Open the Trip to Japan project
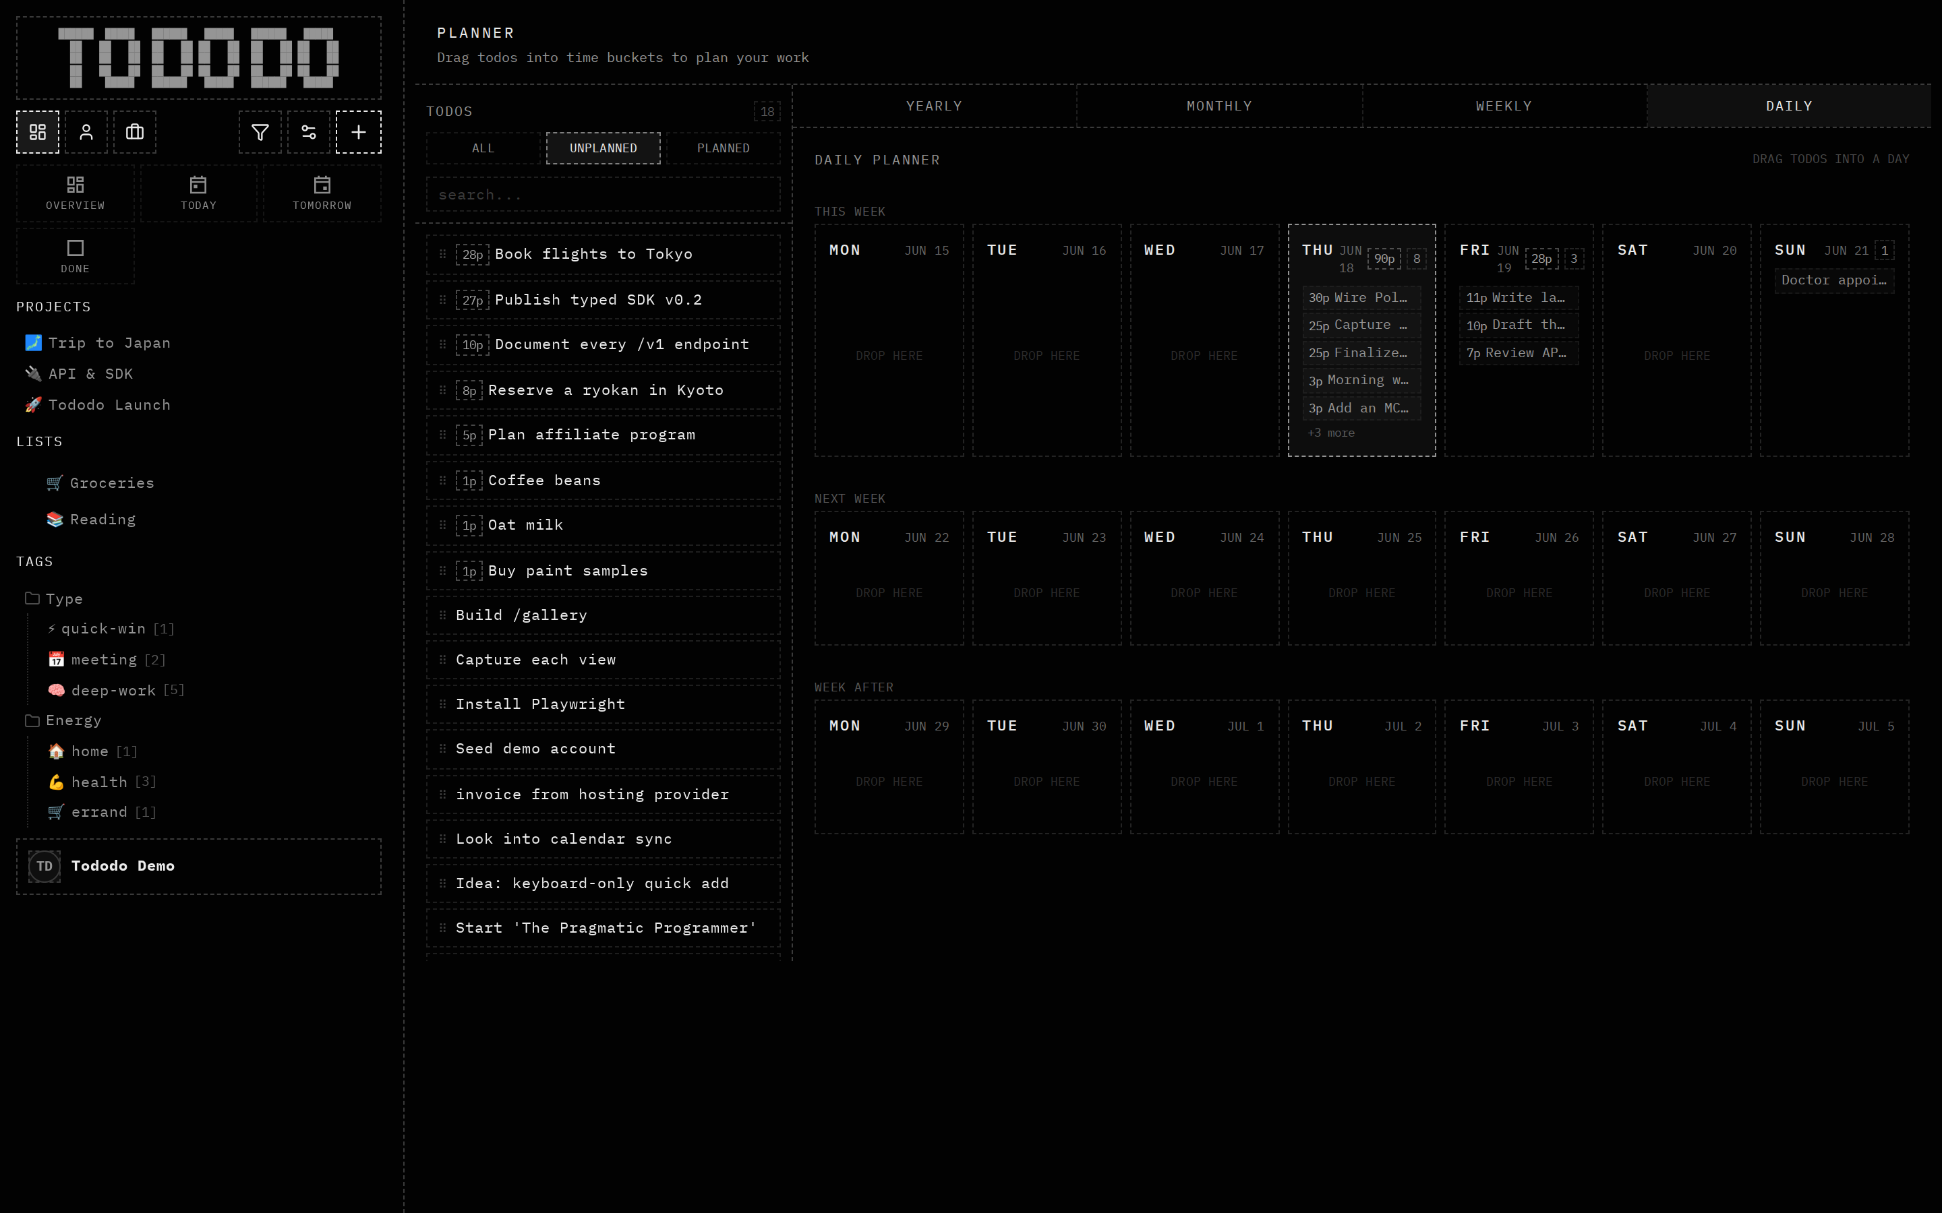The image size is (1942, 1213). (x=97, y=344)
